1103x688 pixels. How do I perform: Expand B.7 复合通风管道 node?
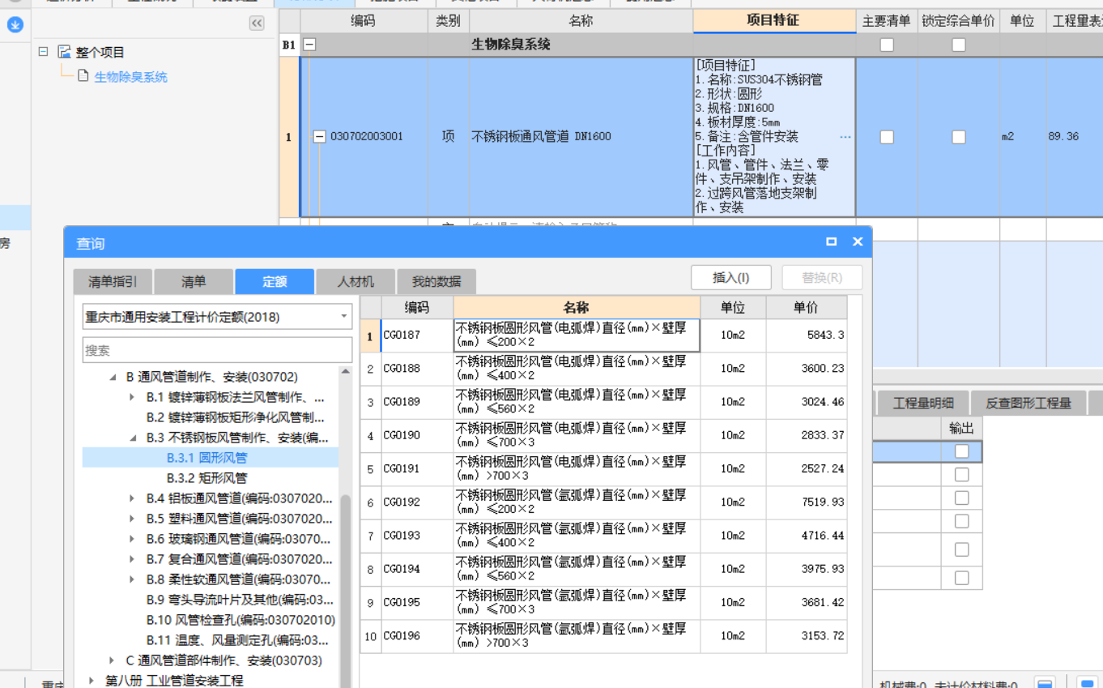[132, 559]
